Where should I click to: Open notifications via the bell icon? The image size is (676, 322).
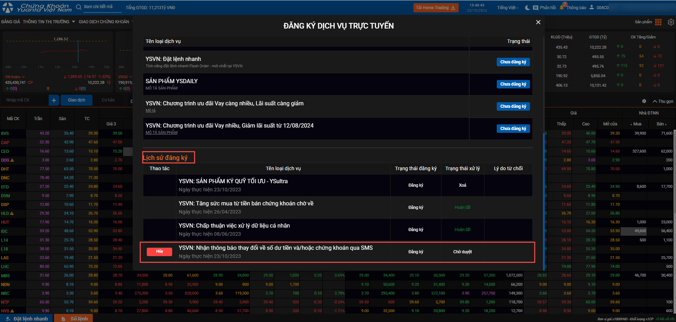click(562, 7)
